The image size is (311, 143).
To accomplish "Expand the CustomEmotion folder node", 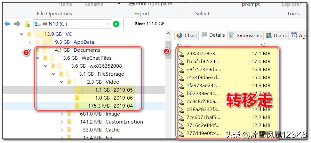I will 62,122.
